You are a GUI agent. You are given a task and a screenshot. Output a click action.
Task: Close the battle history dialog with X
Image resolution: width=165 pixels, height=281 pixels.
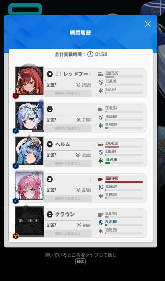point(148,24)
